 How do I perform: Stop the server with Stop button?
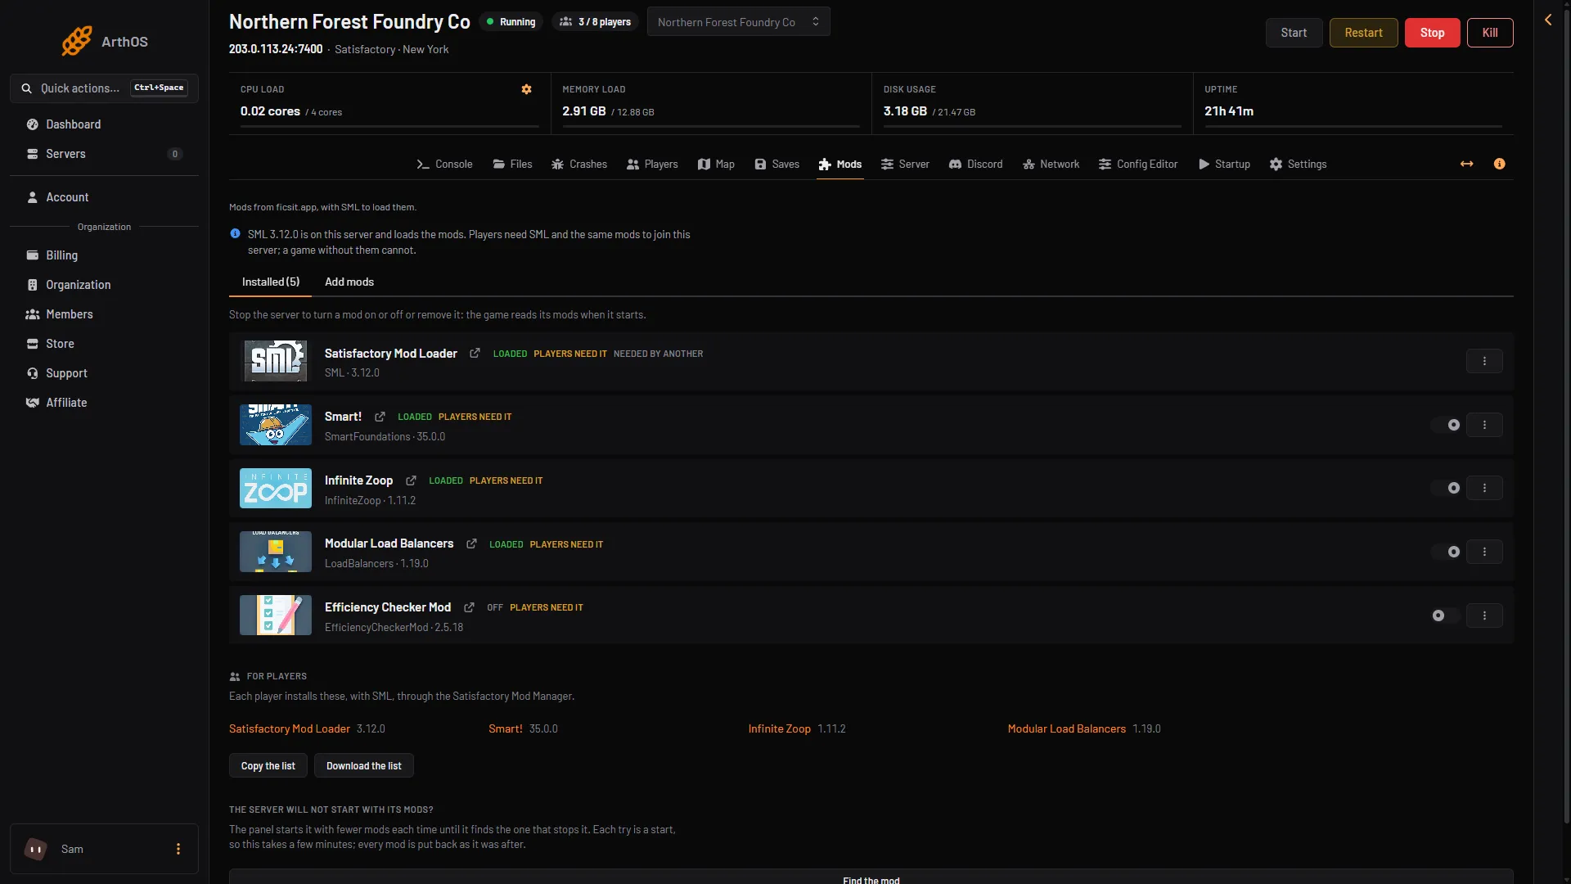1432,33
